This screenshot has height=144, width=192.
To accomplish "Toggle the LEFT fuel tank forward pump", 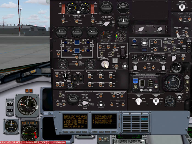I will point(90,84).
